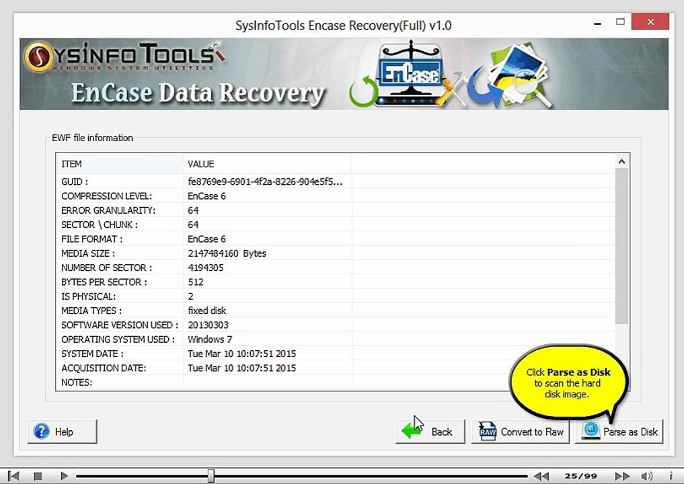Select the SECTOR \ CHUNK row

(336, 225)
